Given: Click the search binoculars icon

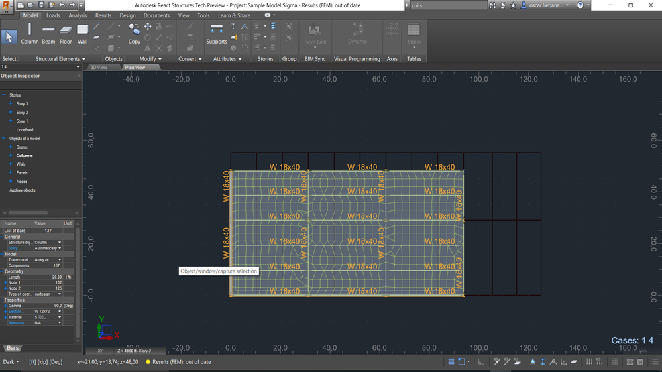Looking at the screenshot, I should pos(492,5).
